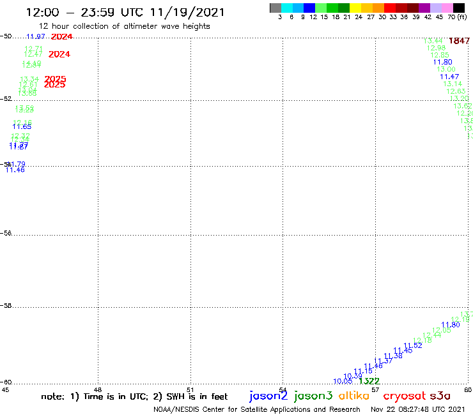Select the 'altika' satellite label
This screenshot has width=473, height=415.
[x=354, y=395]
